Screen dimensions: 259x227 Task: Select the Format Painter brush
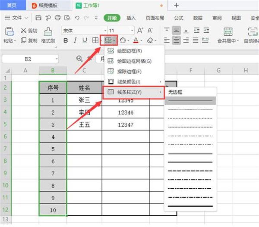(x=47, y=31)
